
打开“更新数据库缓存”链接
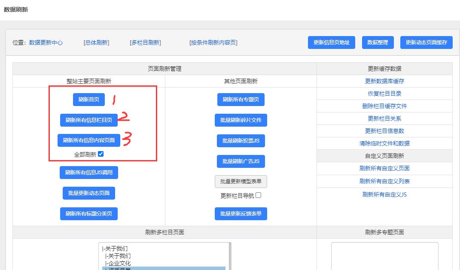point(384,81)
